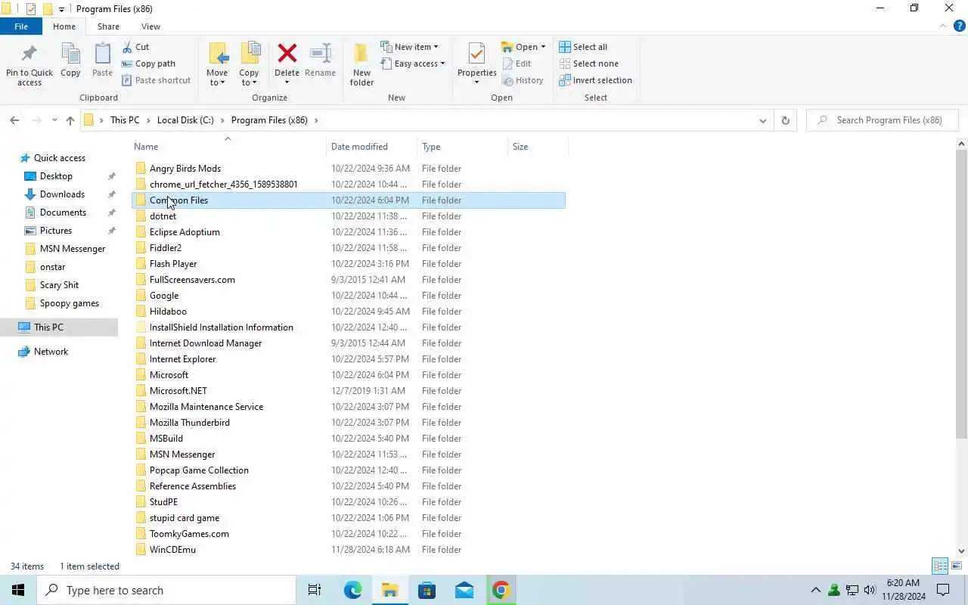This screenshot has height=605, width=968.
Task: Click Select none in the ribbon
Action: pos(588,64)
